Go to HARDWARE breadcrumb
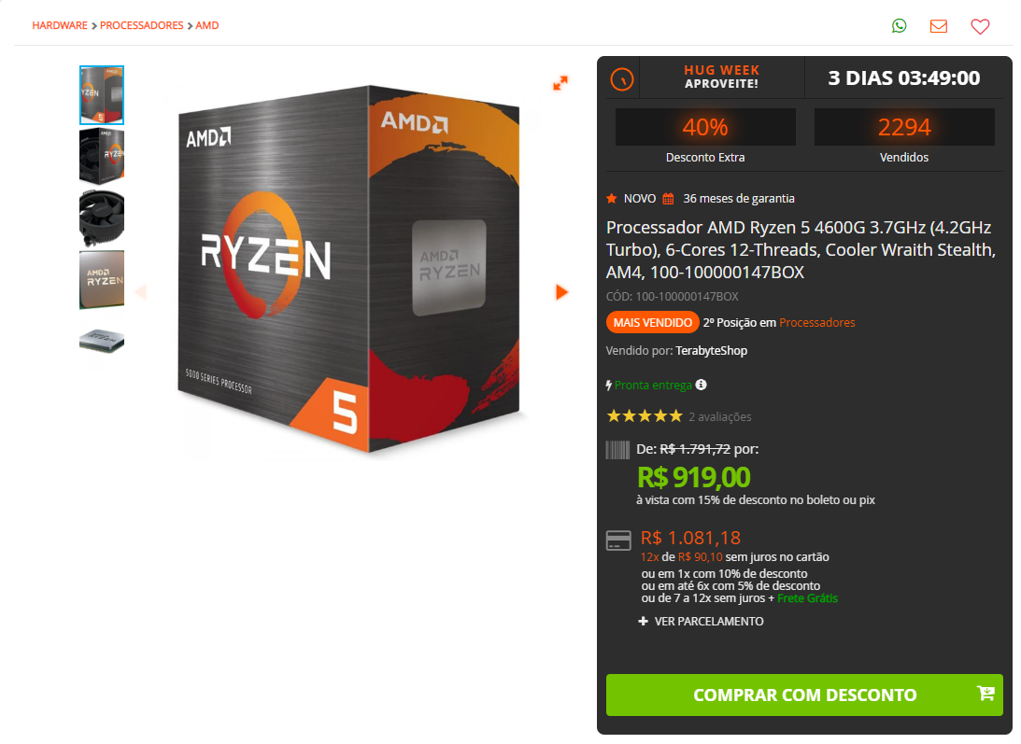 coord(60,25)
